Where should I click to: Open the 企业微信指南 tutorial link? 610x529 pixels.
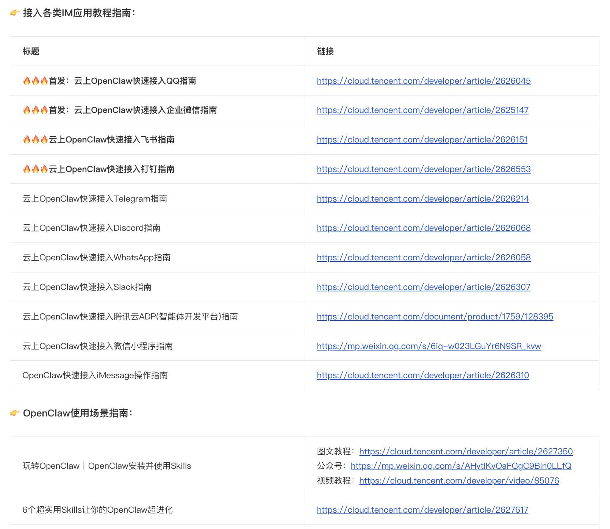pos(423,110)
